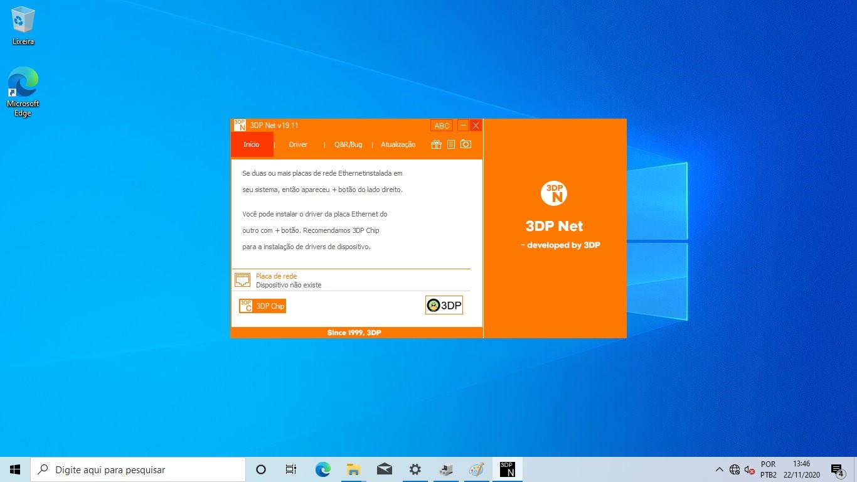The height and width of the screenshot is (482, 857).
Task: Open the Q&R/Bug tab
Action: point(348,144)
